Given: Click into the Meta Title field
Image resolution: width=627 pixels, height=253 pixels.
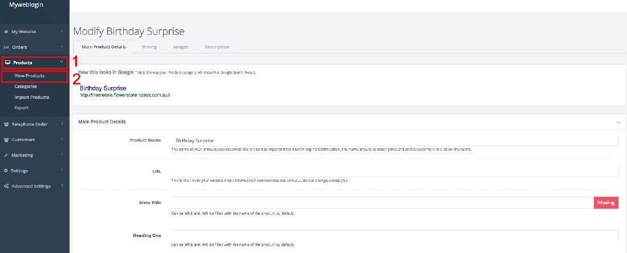Looking at the screenshot, I should [382, 203].
